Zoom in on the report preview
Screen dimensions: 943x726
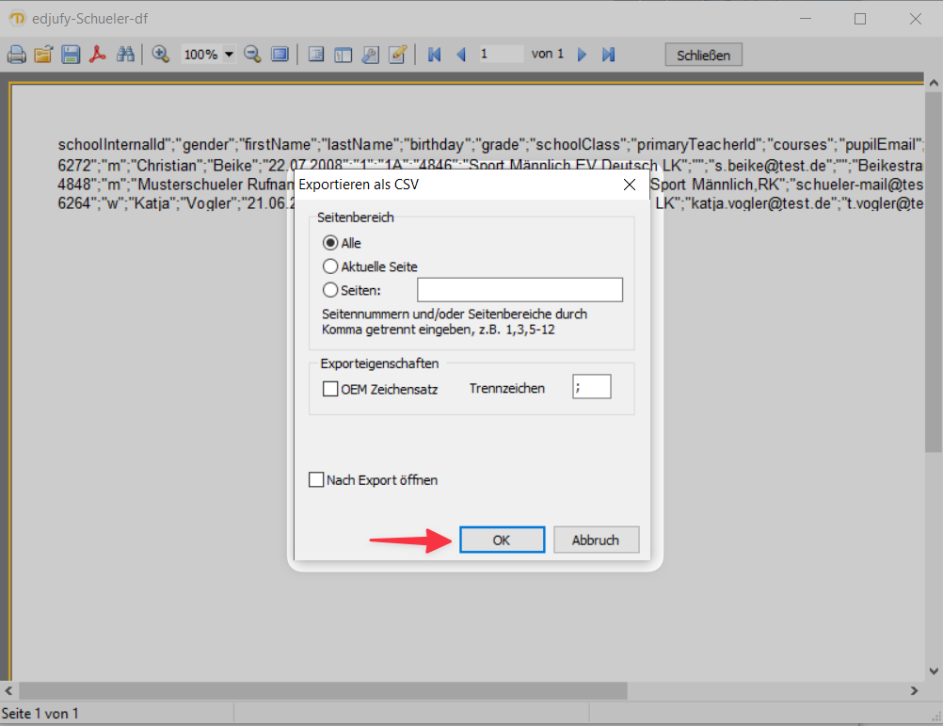point(160,54)
